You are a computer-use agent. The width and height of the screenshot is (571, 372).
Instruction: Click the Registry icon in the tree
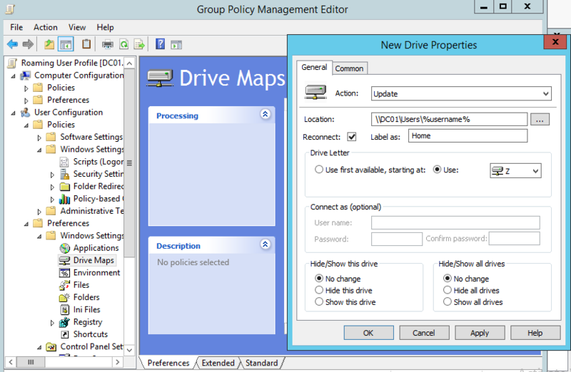[x=64, y=322]
